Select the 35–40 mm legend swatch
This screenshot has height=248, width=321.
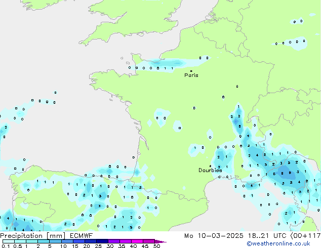click(125, 241)
